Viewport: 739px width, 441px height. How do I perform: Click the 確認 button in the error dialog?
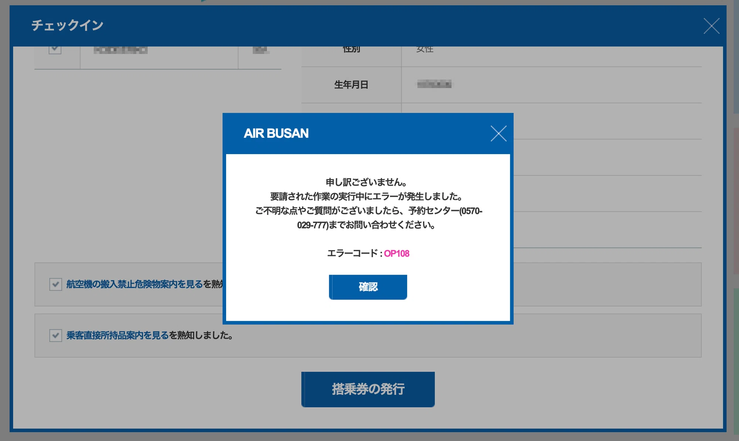click(x=368, y=287)
